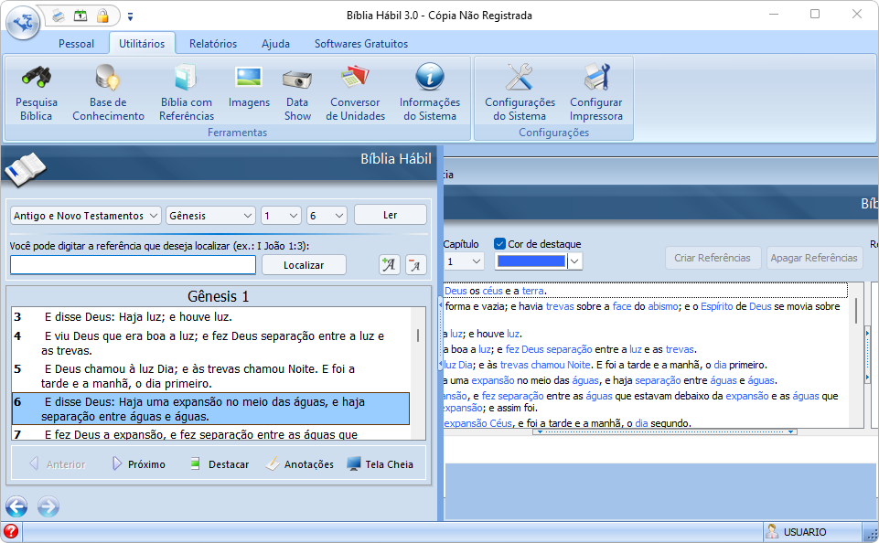Open the Gênesis book dropdown
Viewport: 879px width, 543px height.
(210, 216)
